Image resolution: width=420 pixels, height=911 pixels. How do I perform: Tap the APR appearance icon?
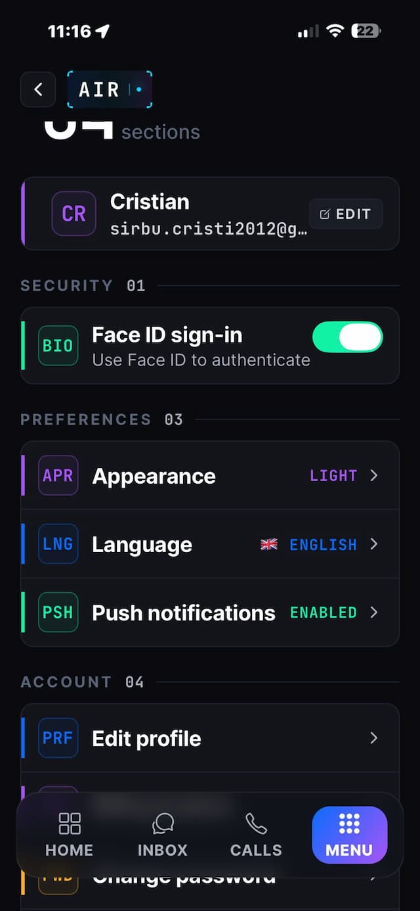pyautogui.click(x=58, y=475)
